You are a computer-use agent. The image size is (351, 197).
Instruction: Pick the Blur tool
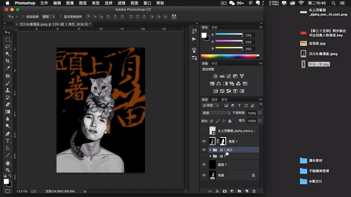(x=8, y=119)
